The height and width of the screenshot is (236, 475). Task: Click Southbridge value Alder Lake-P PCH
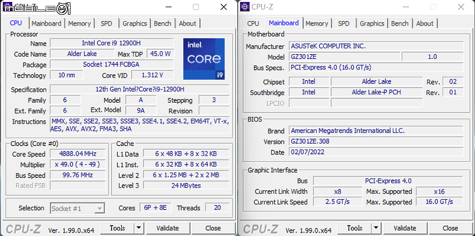(377, 92)
